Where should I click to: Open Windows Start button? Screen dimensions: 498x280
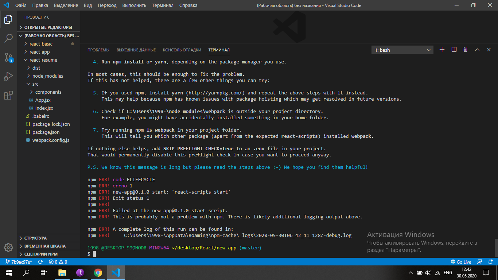pos(8,272)
